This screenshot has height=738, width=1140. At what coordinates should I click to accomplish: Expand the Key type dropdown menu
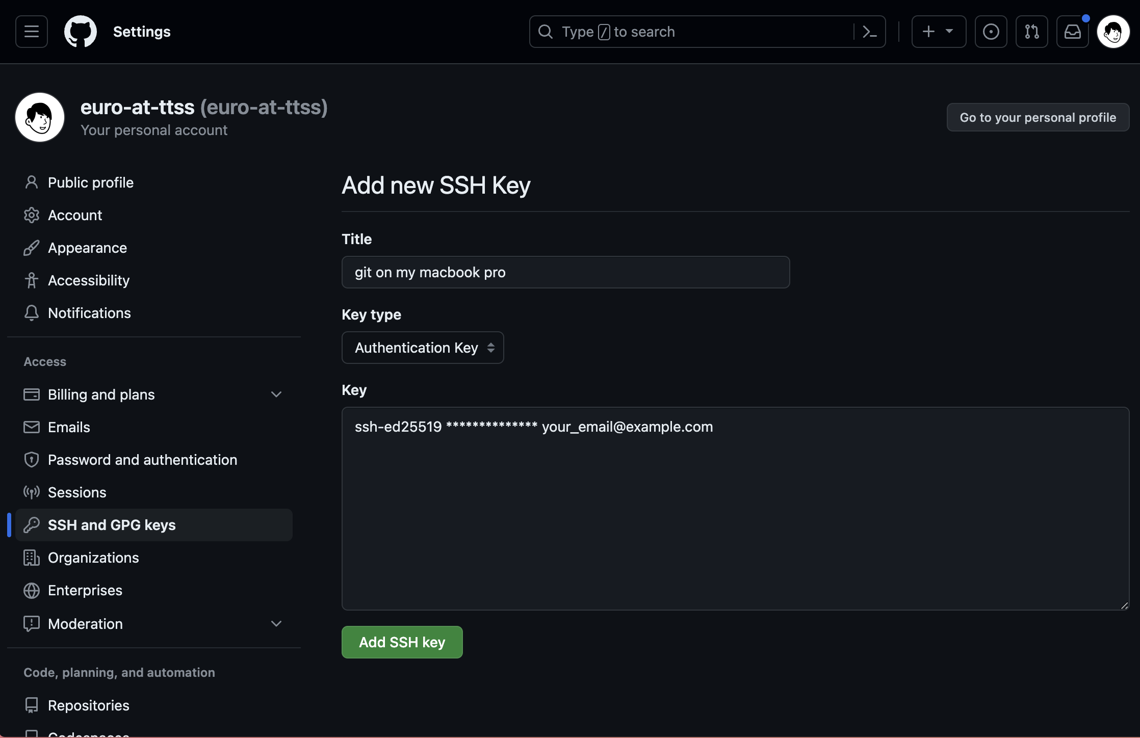(x=422, y=348)
